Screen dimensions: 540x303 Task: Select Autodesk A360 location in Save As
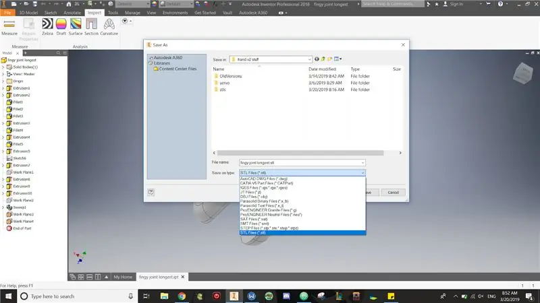click(167, 58)
